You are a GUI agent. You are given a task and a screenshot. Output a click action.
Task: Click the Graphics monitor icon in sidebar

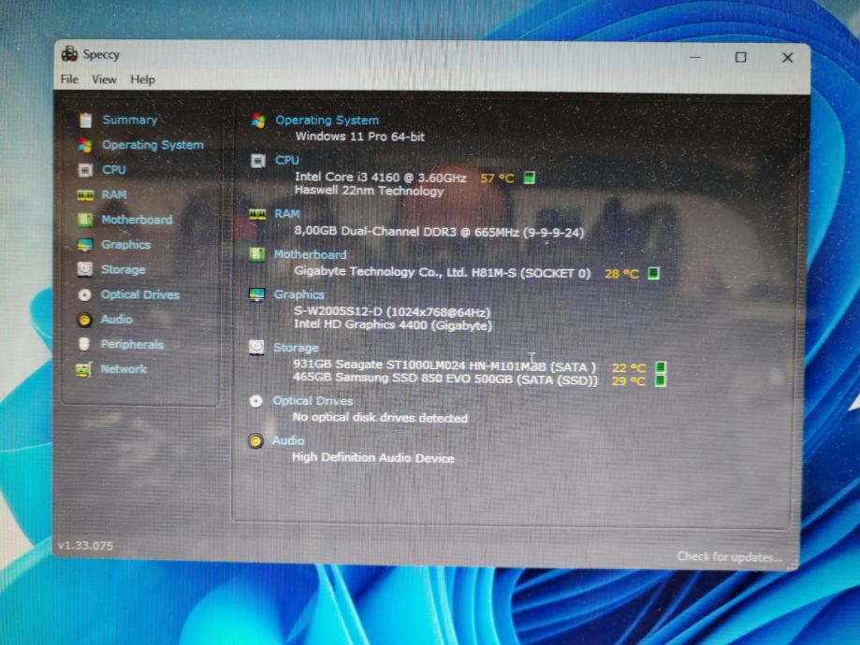coord(84,245)
